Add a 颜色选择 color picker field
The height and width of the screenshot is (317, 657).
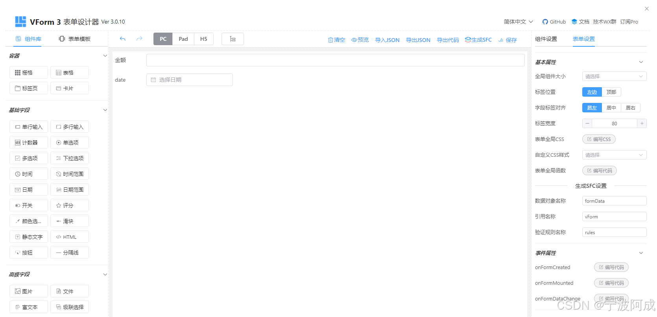coord(29,221)
